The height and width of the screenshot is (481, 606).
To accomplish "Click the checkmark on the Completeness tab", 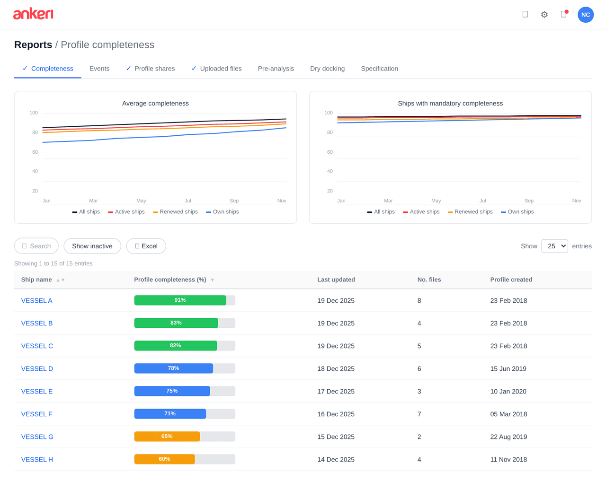I will (25, 68).
